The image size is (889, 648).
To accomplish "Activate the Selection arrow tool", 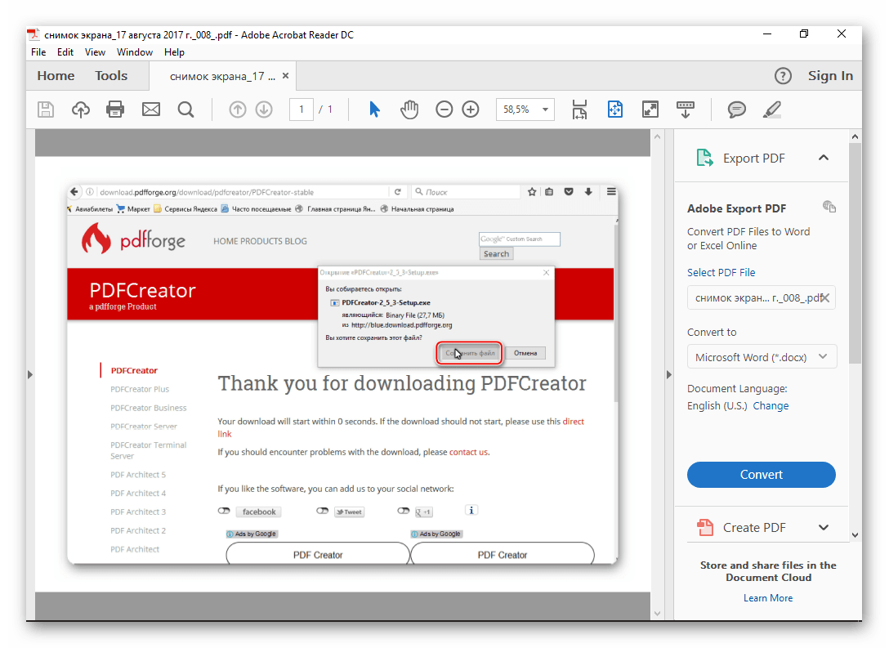I will click(374, 109).
